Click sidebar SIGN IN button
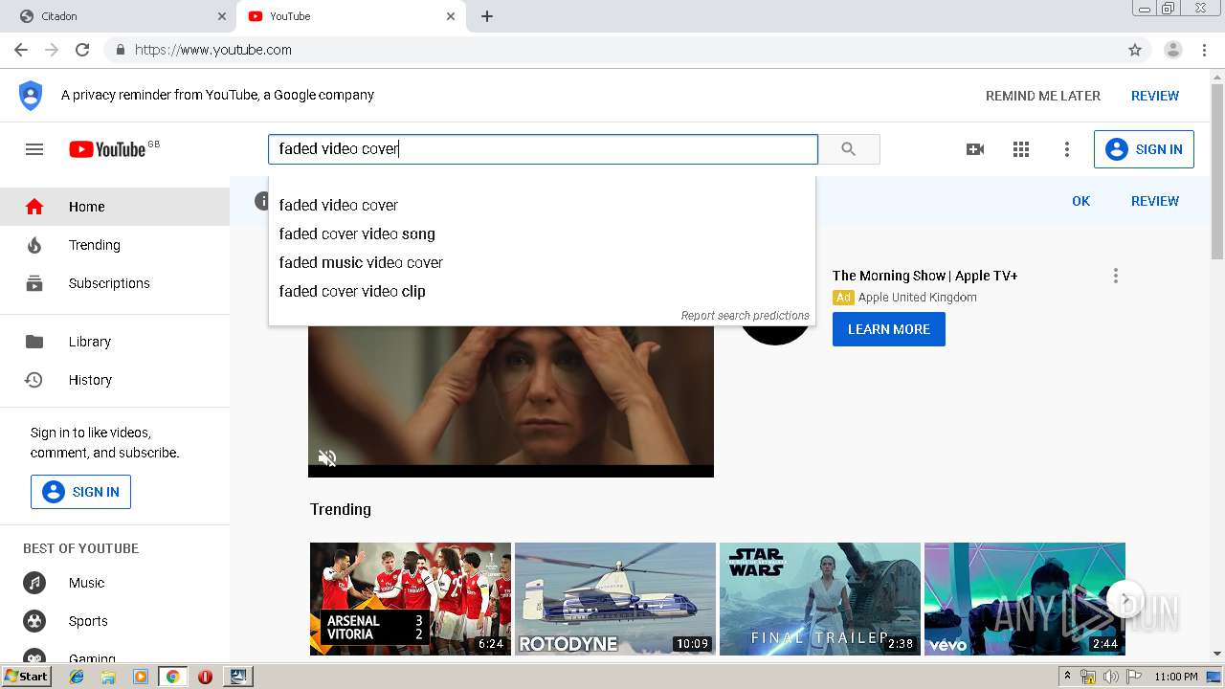The image size is (1225, 689). [x=80, y=492]
